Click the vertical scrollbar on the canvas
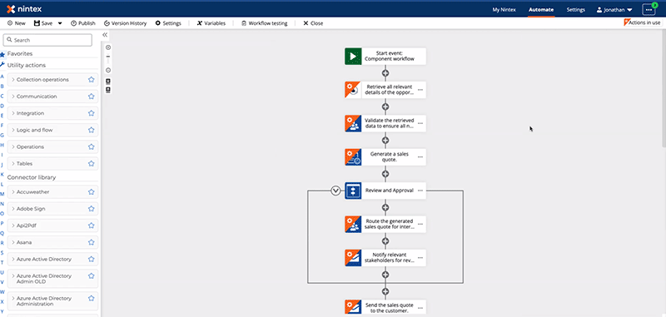 [664, 89]
